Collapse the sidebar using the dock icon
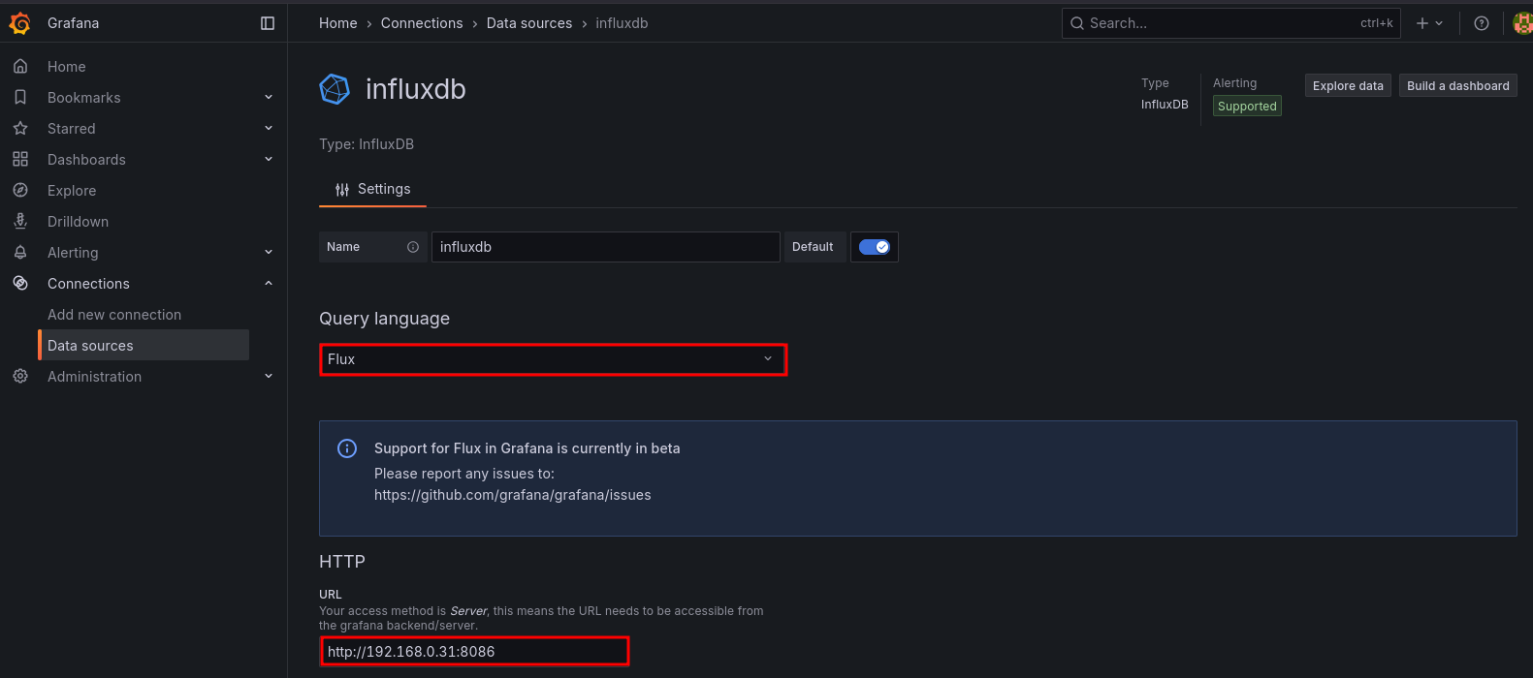Screen dimensions: 1533x678 (x=268, y=23)
